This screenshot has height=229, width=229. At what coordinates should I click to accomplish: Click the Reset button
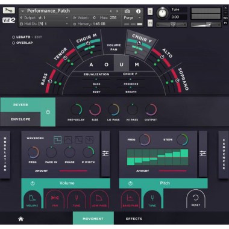[x=196, y=199]
